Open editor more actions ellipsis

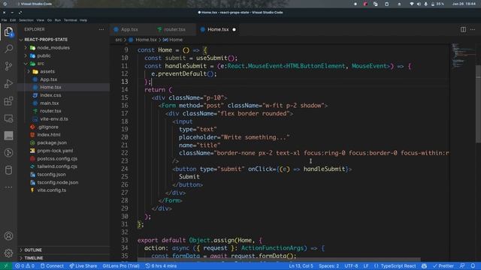click(x=473, y=29)
